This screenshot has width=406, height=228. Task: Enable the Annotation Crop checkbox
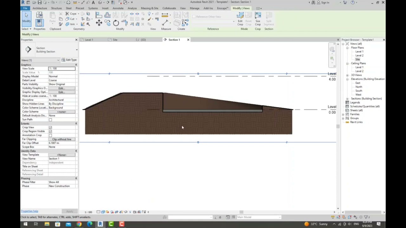click(50, 135)
